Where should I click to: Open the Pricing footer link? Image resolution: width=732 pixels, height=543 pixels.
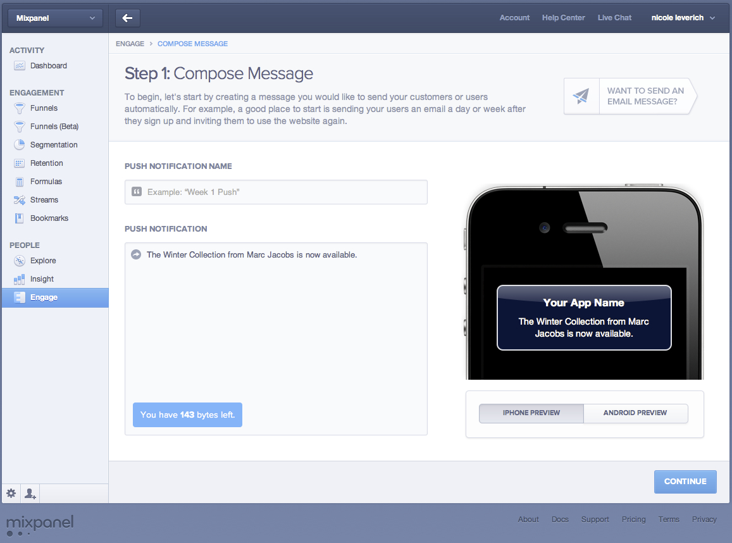pyautogui.click(x=633, y=520)
